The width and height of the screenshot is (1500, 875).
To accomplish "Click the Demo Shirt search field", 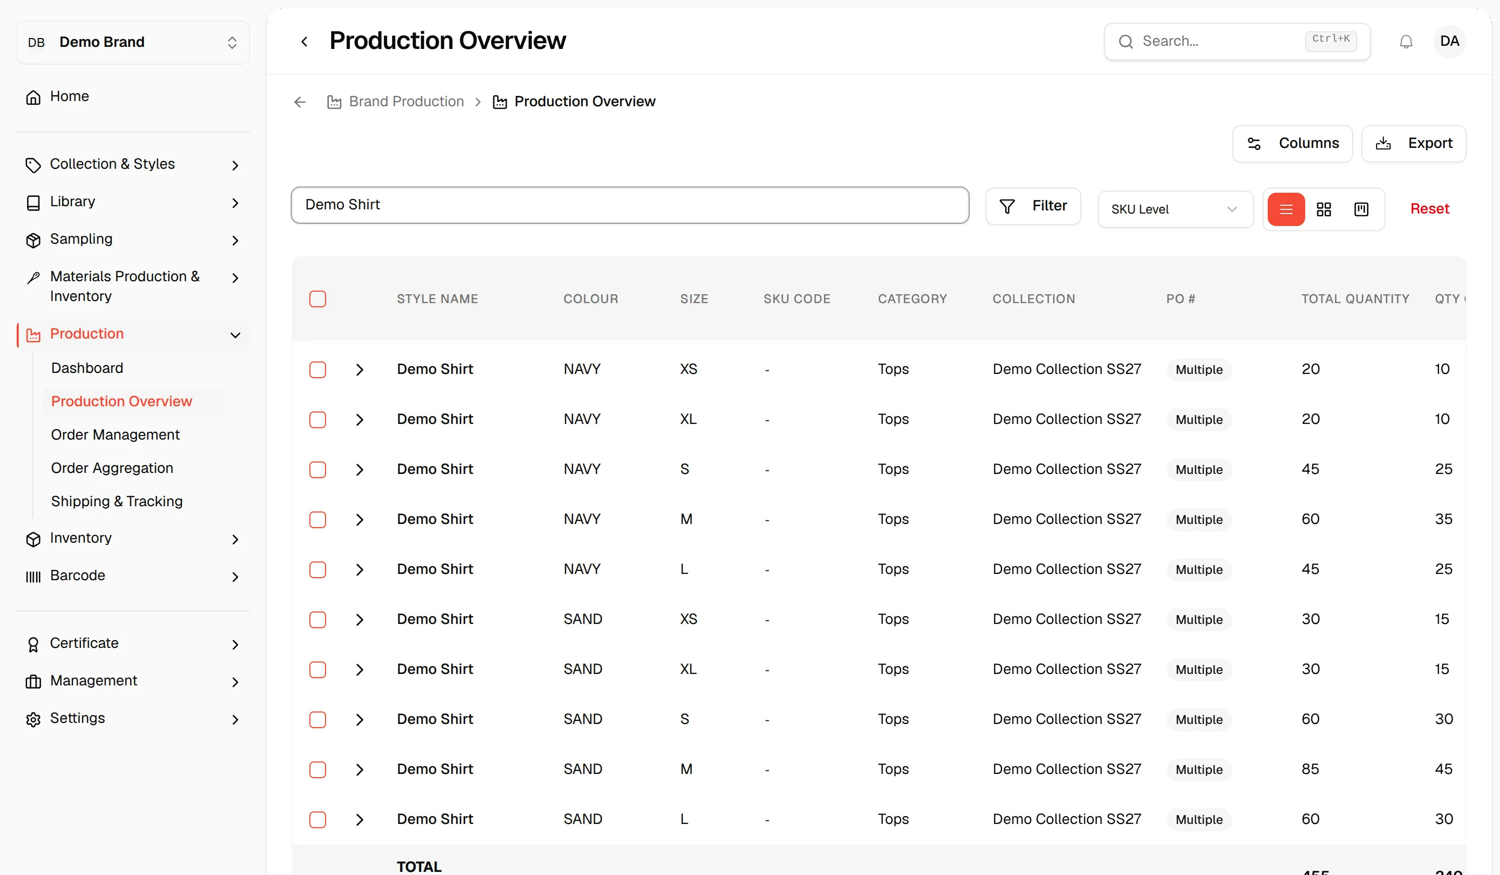I will click(629, 205).
